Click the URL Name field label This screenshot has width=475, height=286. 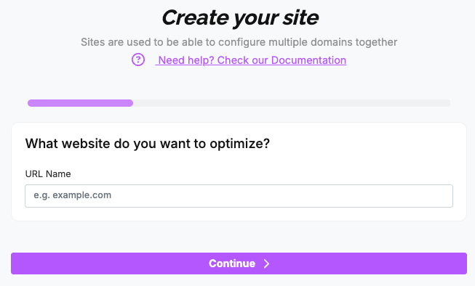click(x=48, y=173)
